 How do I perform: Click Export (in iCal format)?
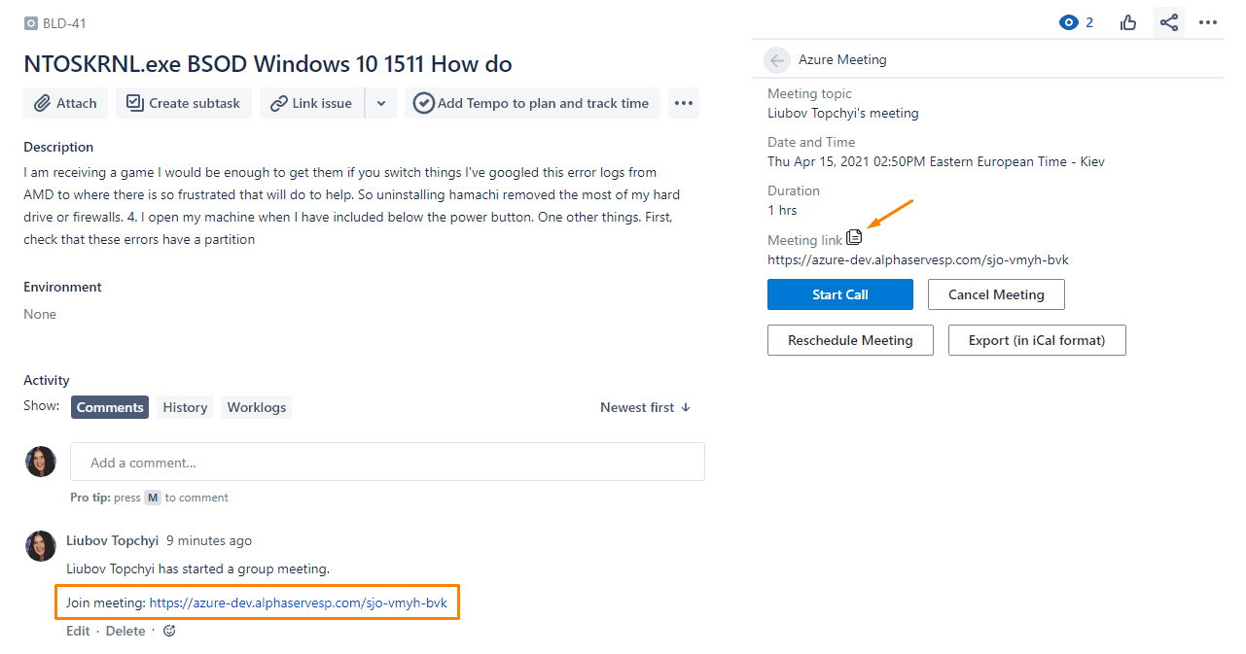pos(1036,339)
